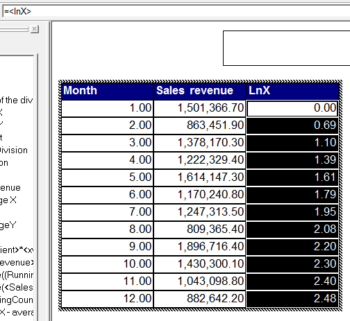This screenshot has width=350, height=321.
Task: Select the Month column header
Action: tap(108, 91)
